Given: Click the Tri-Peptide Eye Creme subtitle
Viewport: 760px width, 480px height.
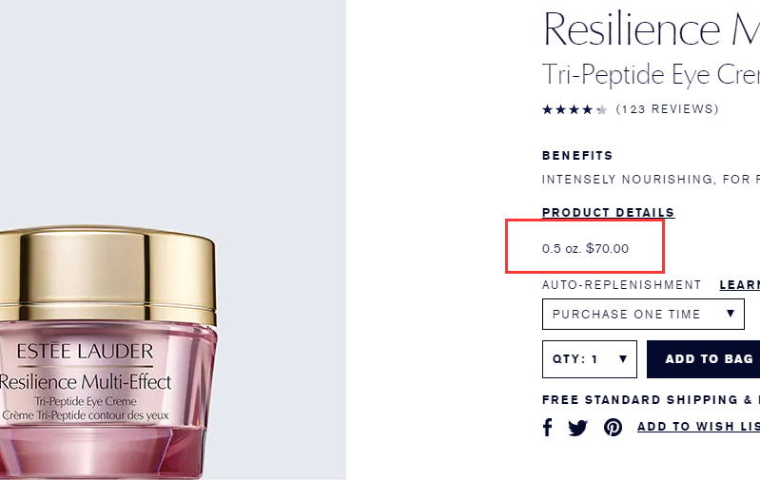Looking at the screenshot, I should (x=651, y=74).
